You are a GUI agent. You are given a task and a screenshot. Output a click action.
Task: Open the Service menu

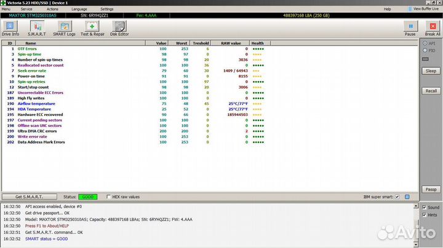[26, 9]
